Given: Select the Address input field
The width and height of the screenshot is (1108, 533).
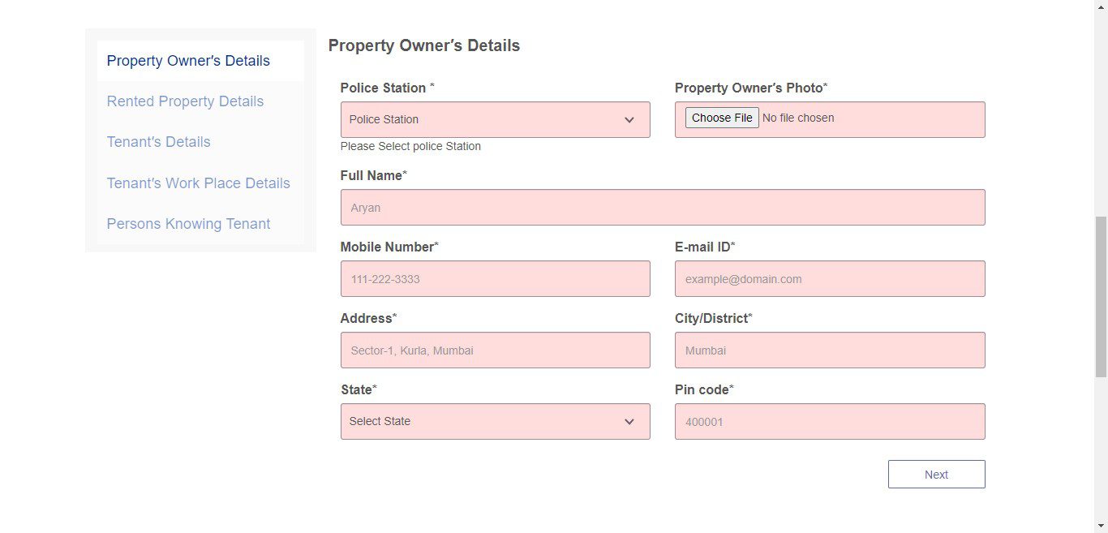Looking at the screenshot, I should [x=495, y=350].
